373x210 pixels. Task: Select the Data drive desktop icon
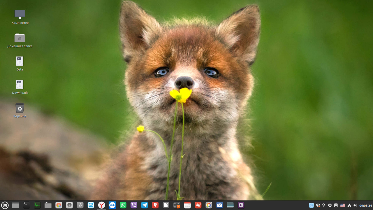[x=20, y=64]
